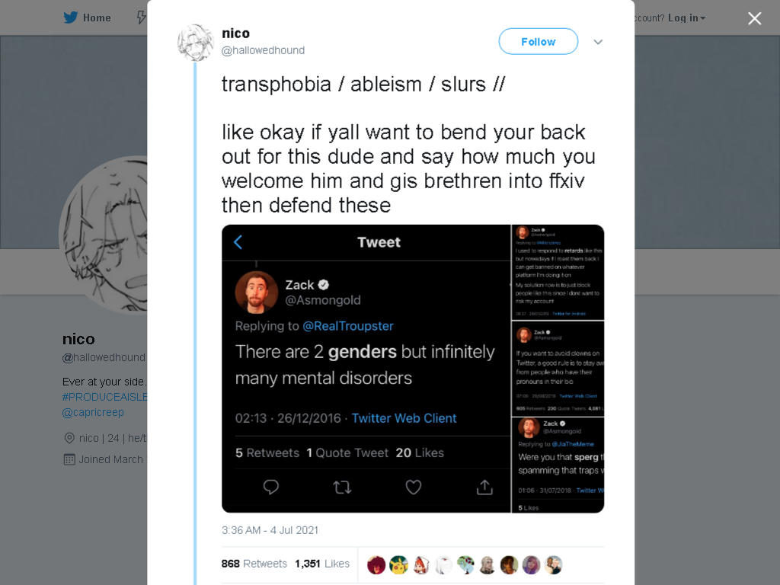Image resolution: width=780 pixels, height=585 pixels.
Task: Follow nico with the Follow button
Action: pyautogui.click(x=539, y=42)
